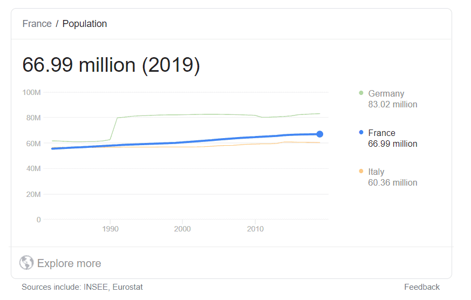
Task: Click Germany's green legend dot
Action: click(x=361, y=93)
